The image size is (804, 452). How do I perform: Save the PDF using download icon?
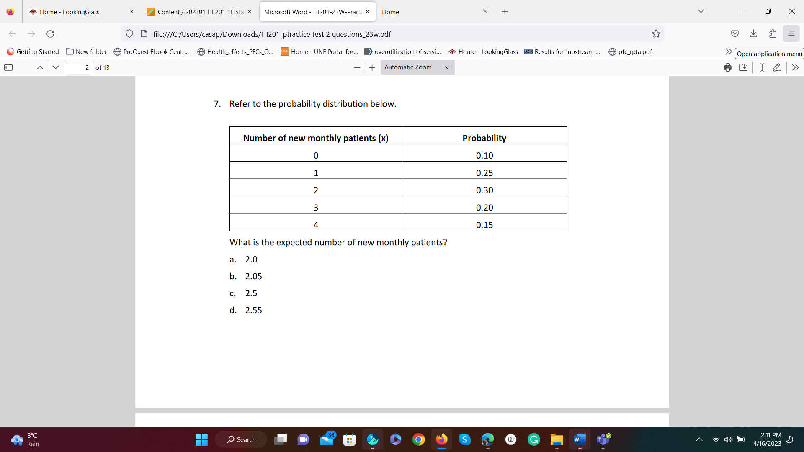coord(743,67)
